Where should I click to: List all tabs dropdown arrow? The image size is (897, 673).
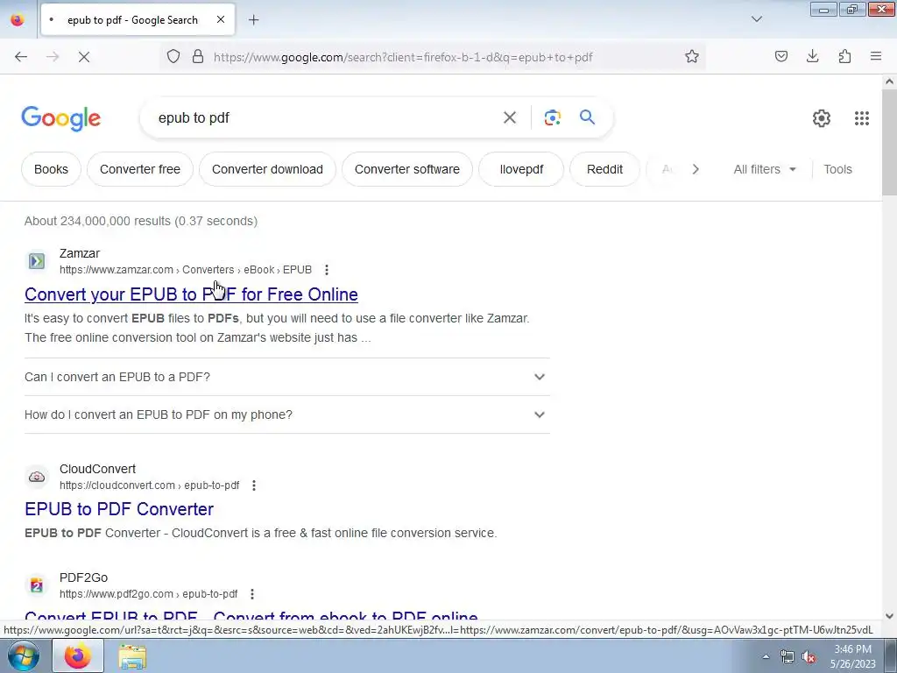pos(756,19)
